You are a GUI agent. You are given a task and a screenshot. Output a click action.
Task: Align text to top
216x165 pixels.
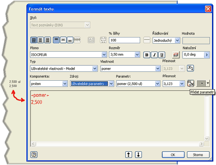(56, 40)
